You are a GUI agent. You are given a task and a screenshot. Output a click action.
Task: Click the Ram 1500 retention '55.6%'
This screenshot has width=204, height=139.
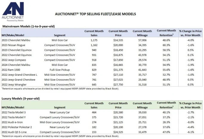pyautogui.click(x=166, y=70)
